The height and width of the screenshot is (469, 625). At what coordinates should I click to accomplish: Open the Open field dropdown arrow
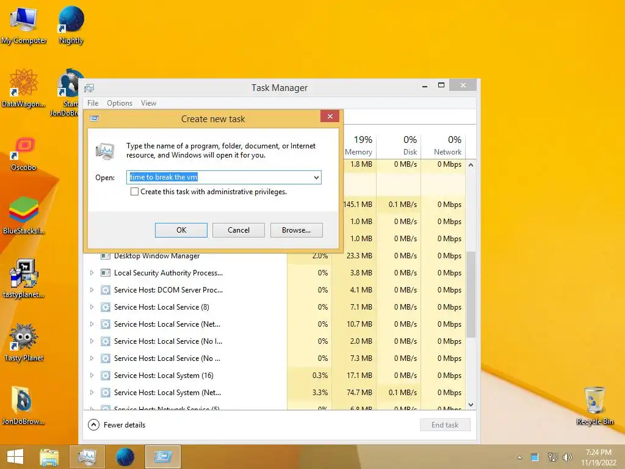(x=316, y=178)
